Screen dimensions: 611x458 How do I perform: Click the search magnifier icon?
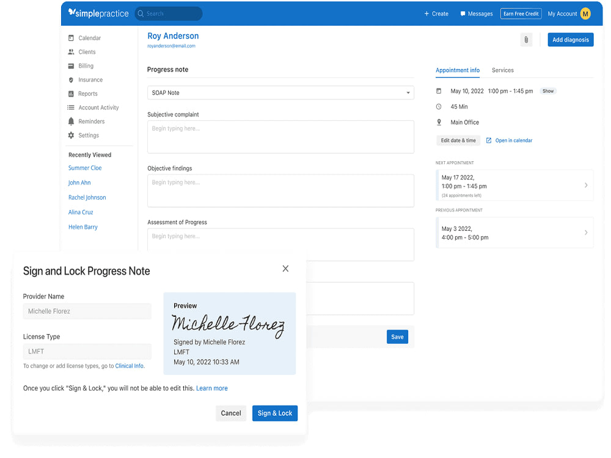pos(141,13)
